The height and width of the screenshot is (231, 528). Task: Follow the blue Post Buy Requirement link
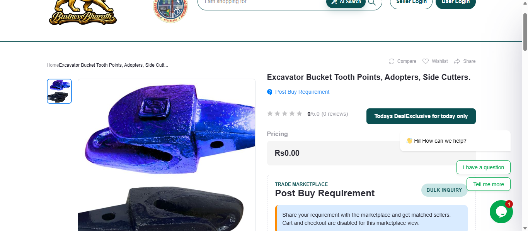pyautogui.click(x=302, y=92)
